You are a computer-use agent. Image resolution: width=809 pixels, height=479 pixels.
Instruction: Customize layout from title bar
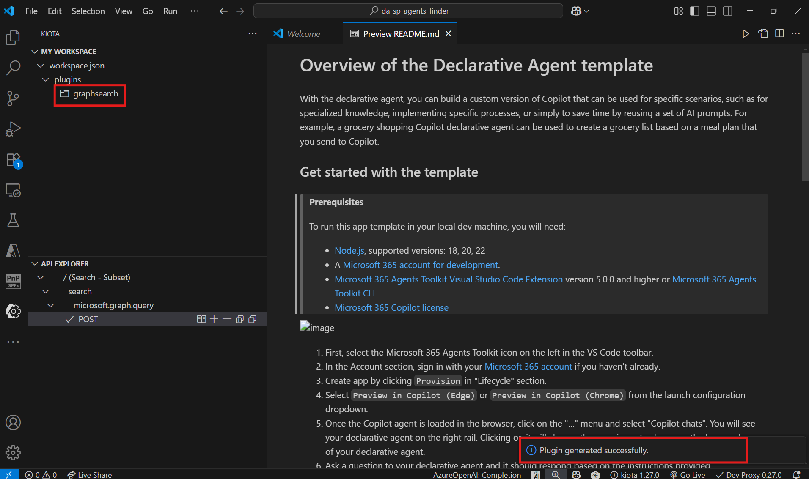tap(678, 11)
